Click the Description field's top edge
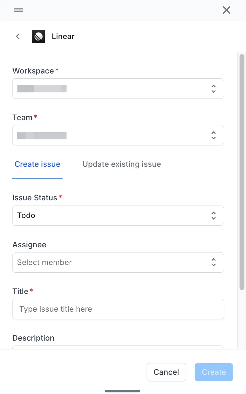The image size is (246, 394). tap(118, 347)
